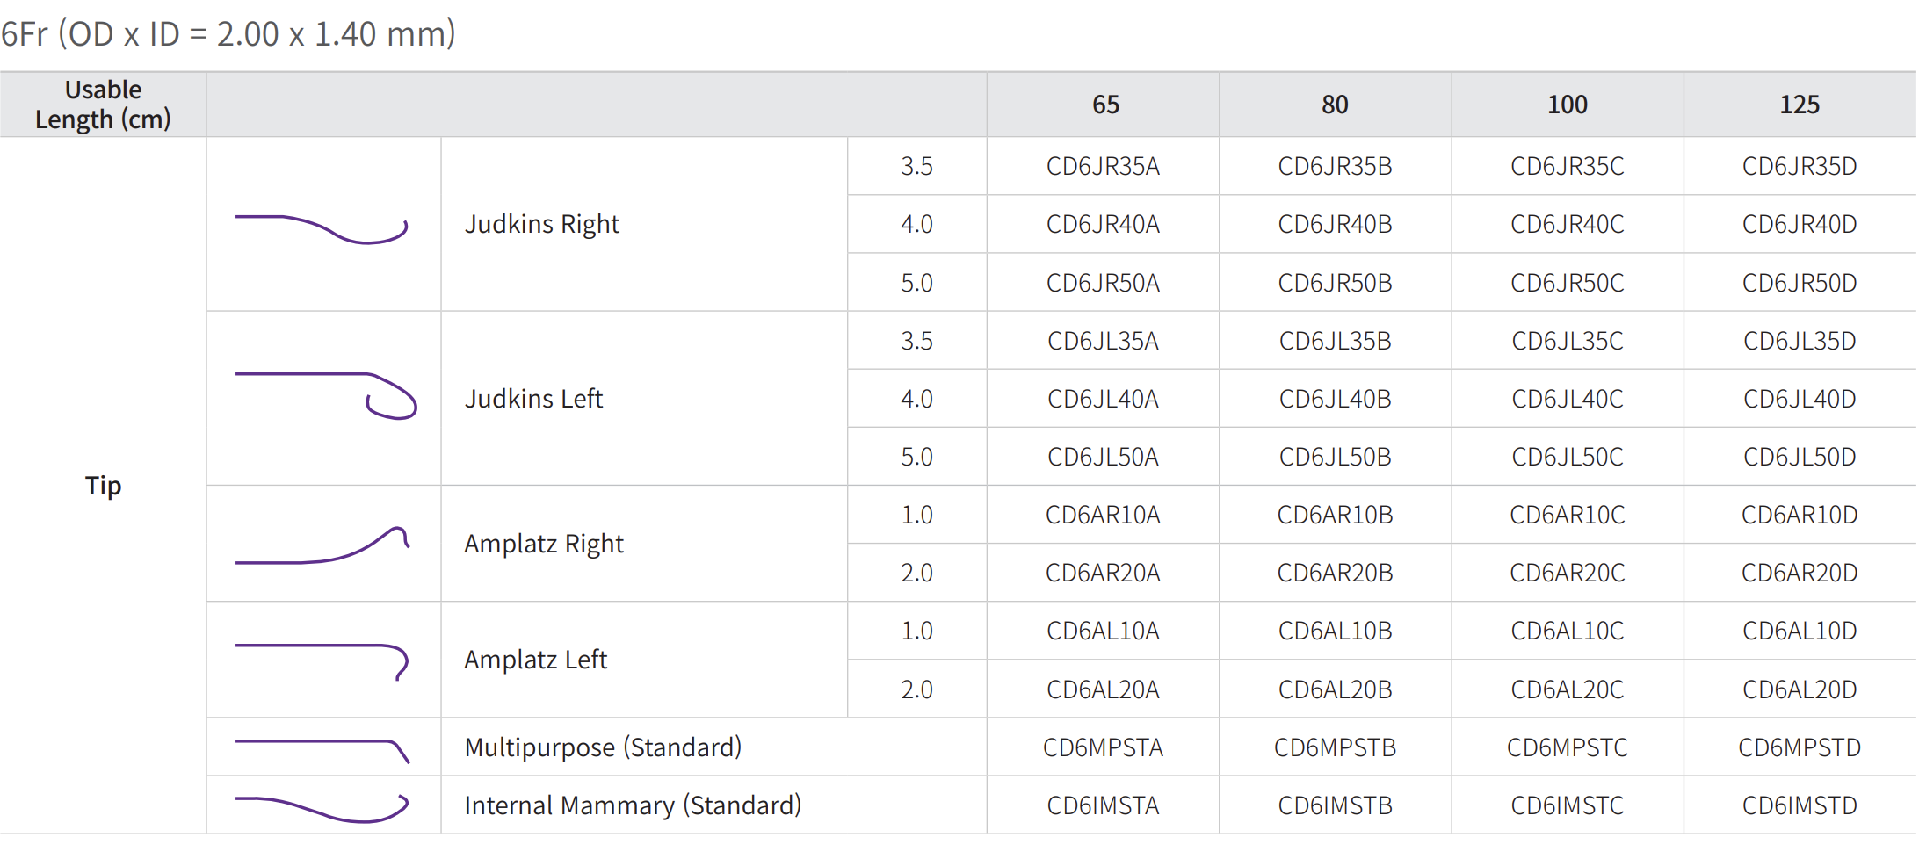Select the Internal Mammary (Standard) label

[x=633, y=805]
